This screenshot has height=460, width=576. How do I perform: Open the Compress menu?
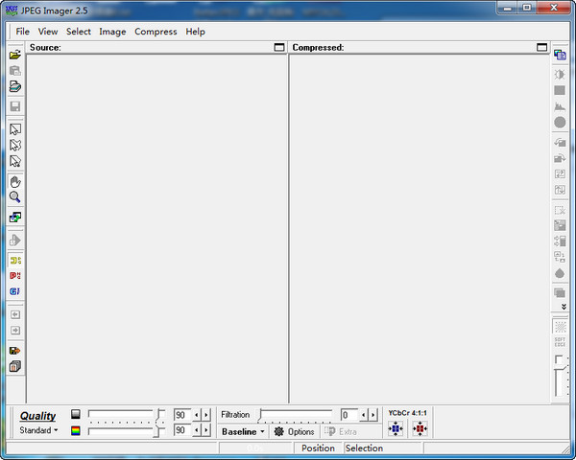[156, 32]
